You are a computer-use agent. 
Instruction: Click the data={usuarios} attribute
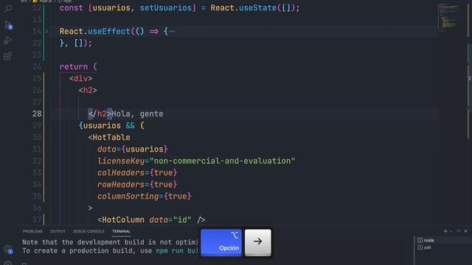pos(133,149)
